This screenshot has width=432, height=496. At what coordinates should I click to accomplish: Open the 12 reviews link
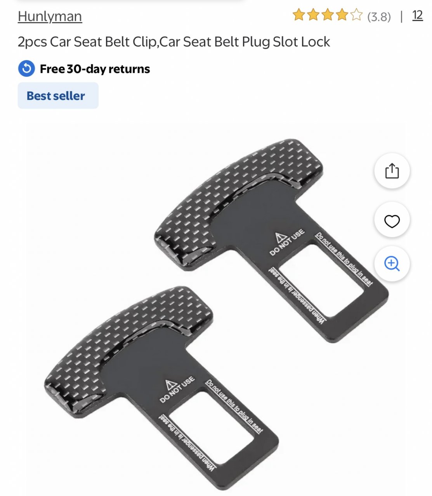coord(418,15)
